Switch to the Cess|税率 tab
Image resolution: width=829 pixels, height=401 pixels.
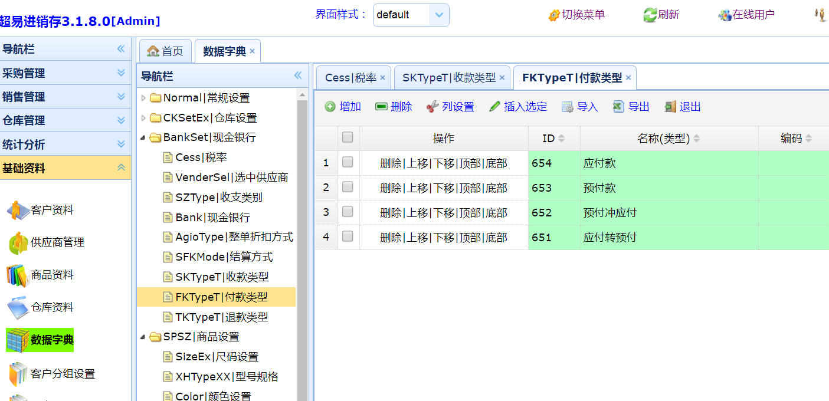tap(350, 78)
